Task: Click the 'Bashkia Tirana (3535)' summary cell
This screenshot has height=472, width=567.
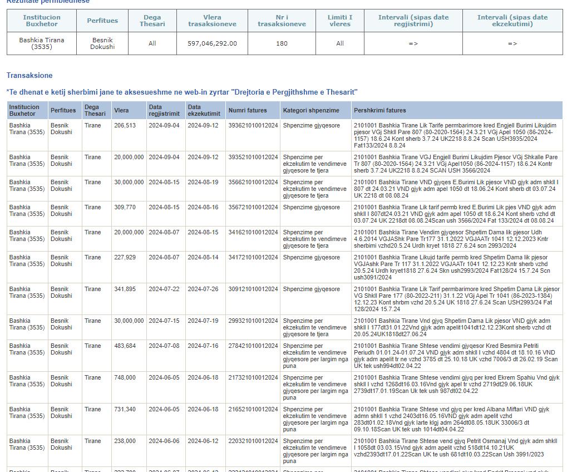Action: (x=42, y=43)
